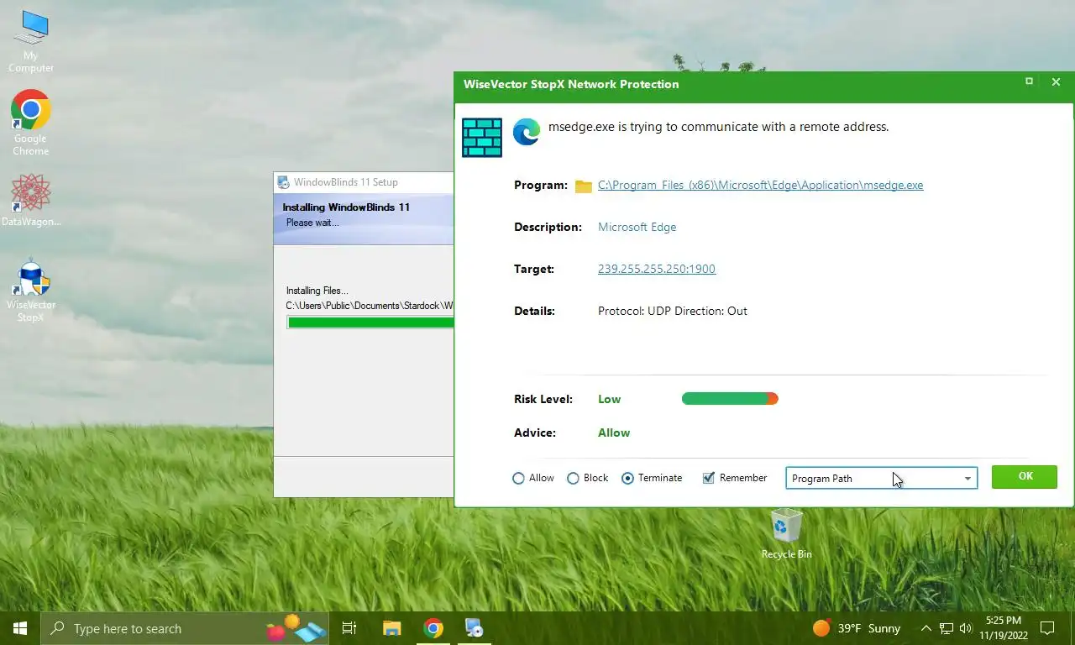
Task: Click the WindowBlinds installation progress bar
Action: tap(370, 322)
